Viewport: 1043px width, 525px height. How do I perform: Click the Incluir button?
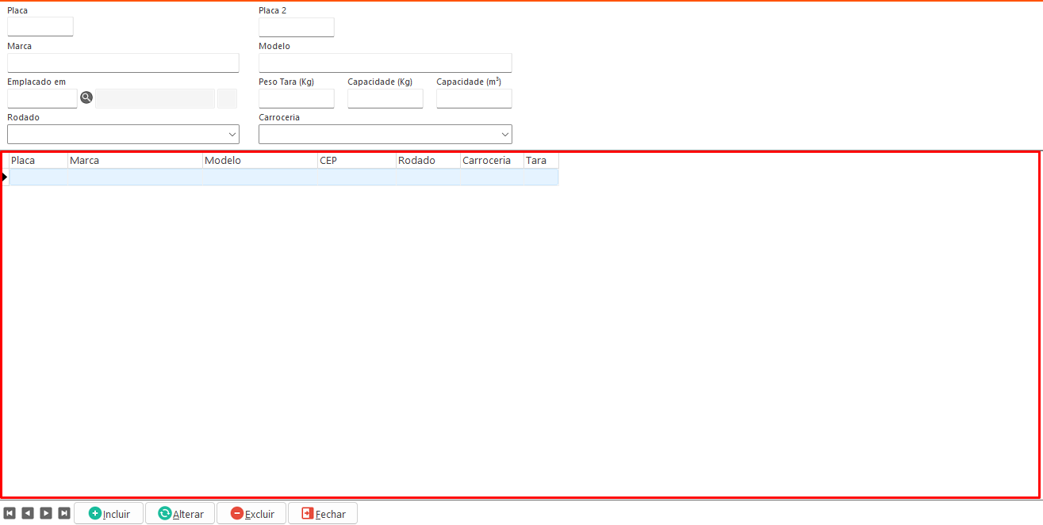pyautogui.click(x=109, y=513)
